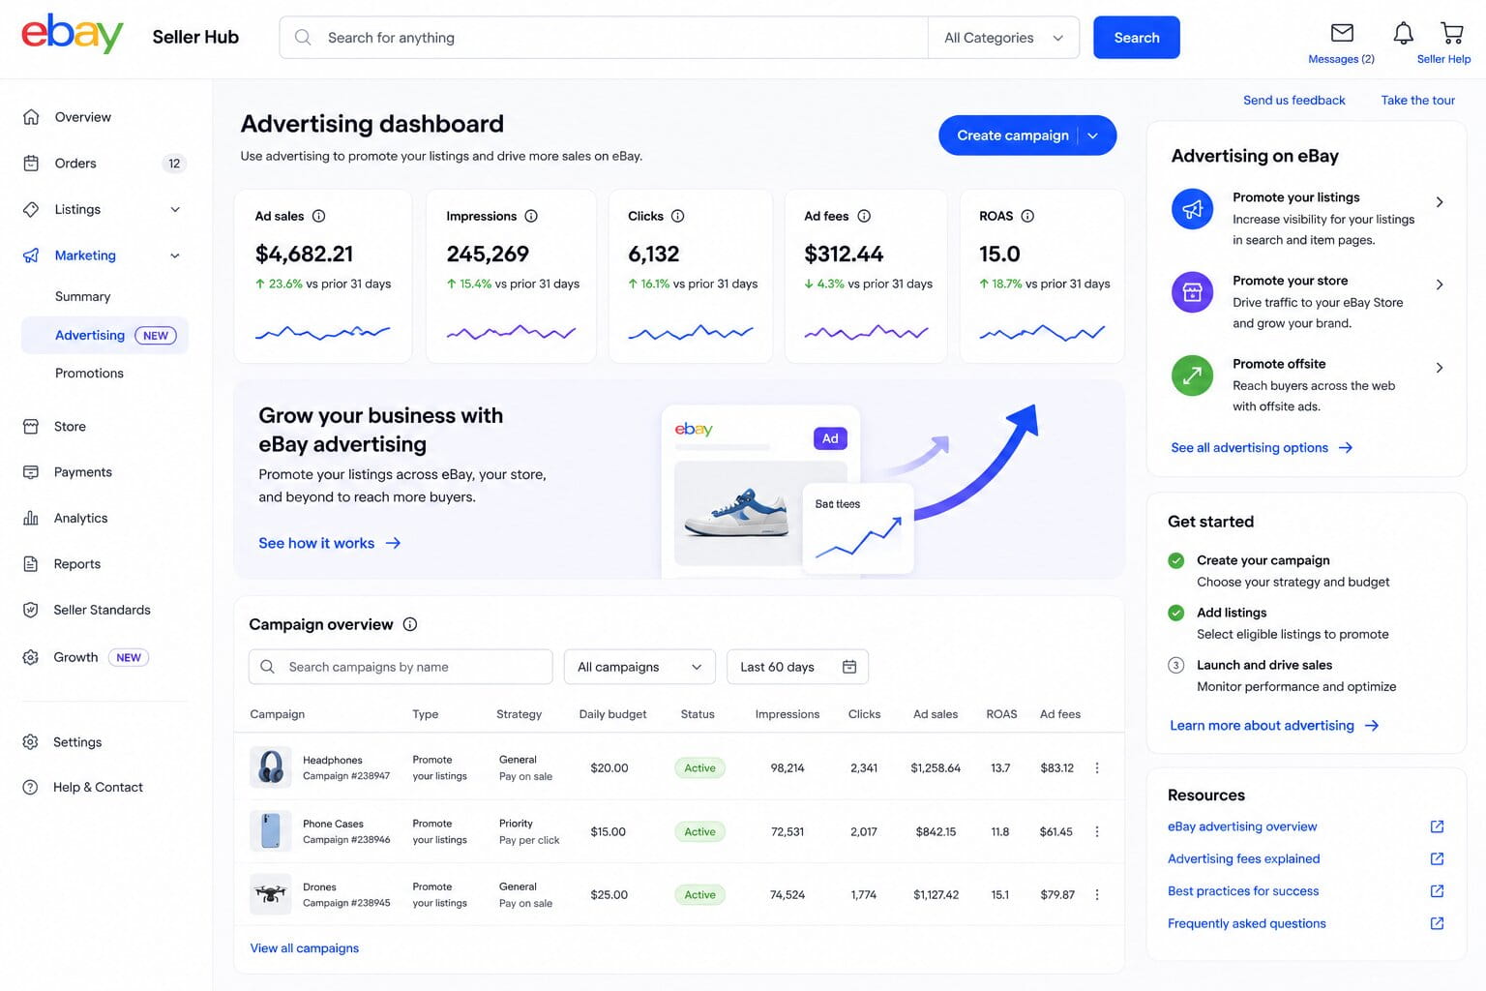The image size is (1486, 991).
Task: Click the Launch and drive sales step
Action: 1283,676
